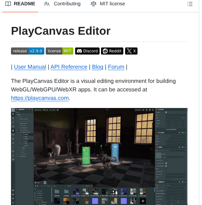
Task: Open the MIT license tab
Action: click(108, 4)
